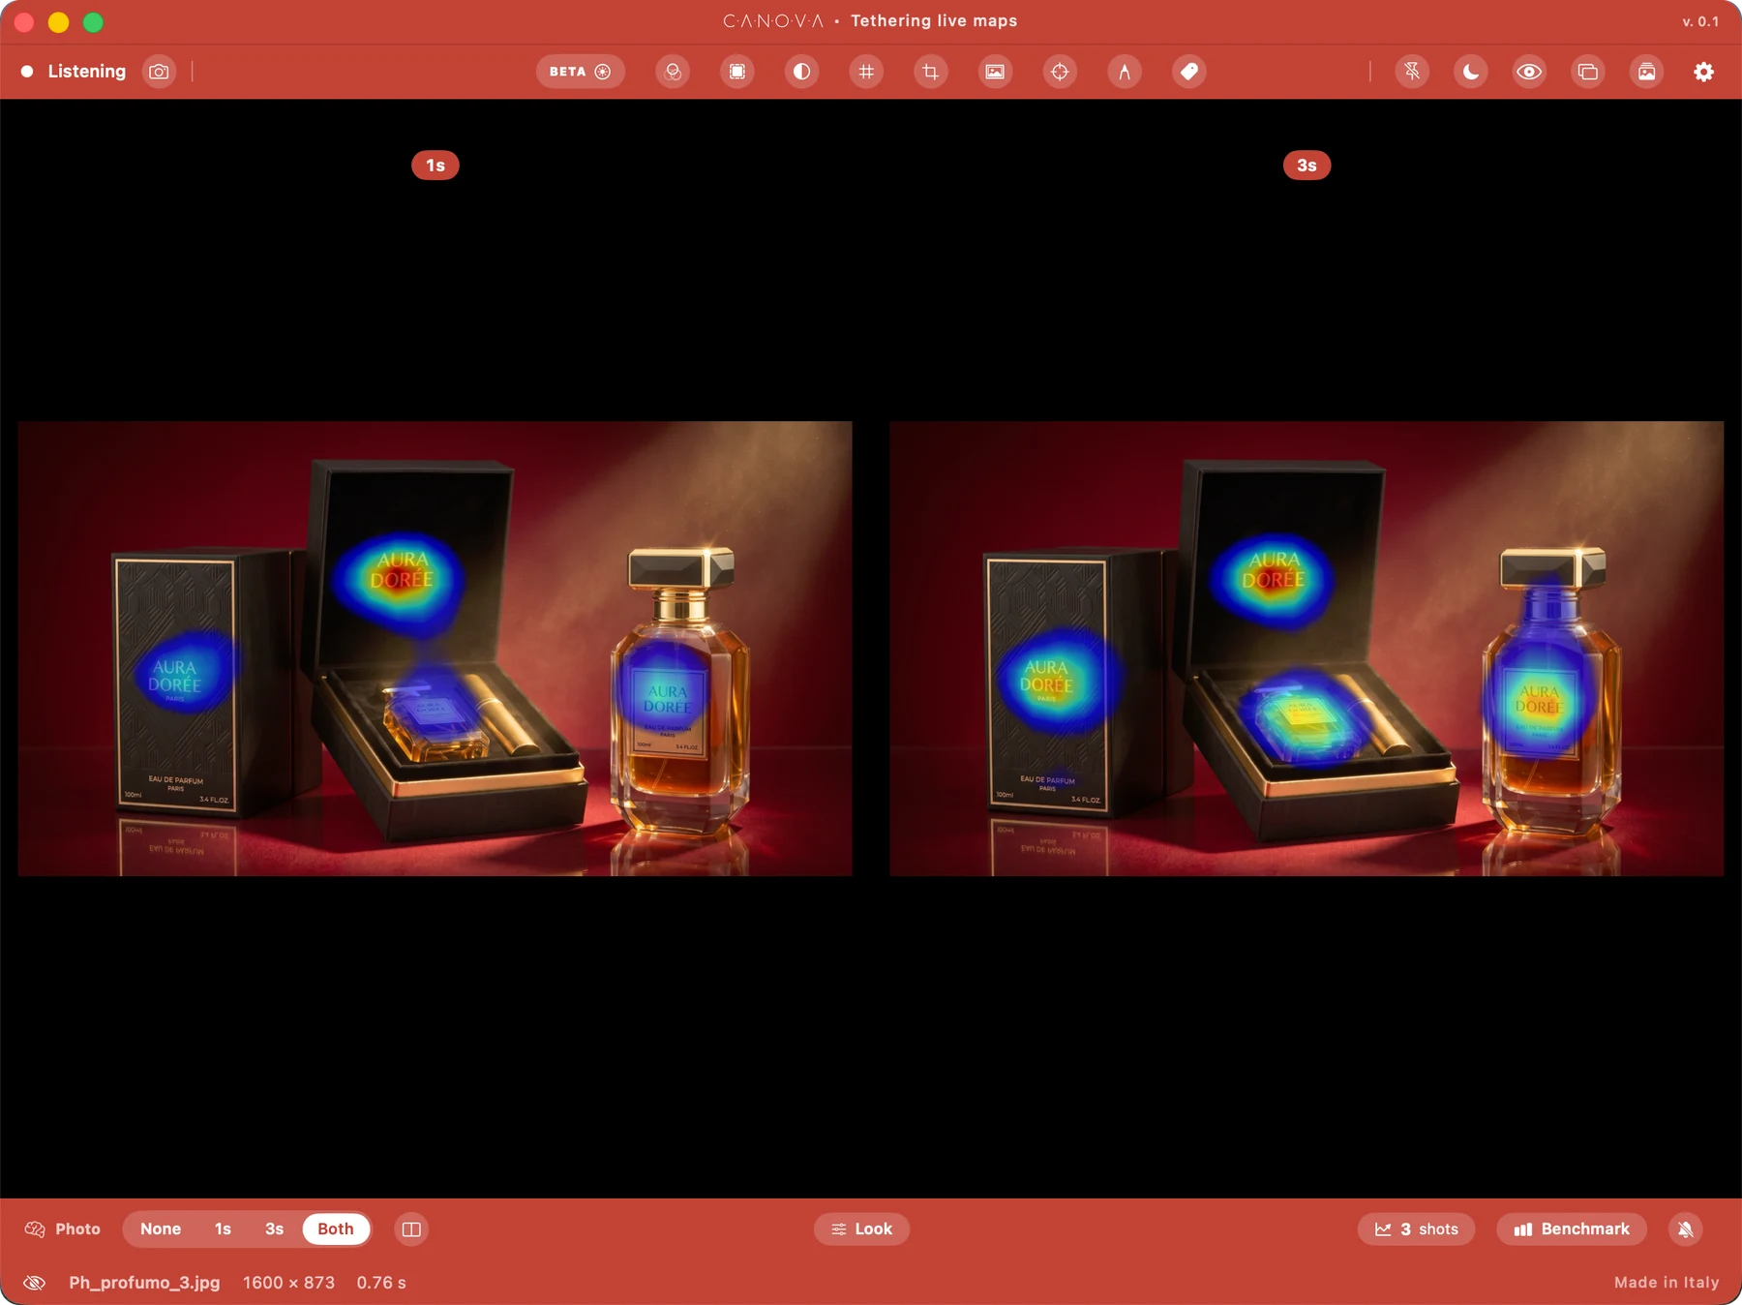
Task: Click the 1s badge above the left image
Action: [435, 166]
